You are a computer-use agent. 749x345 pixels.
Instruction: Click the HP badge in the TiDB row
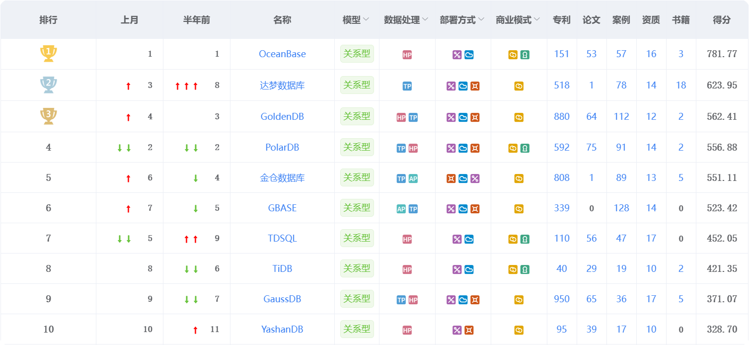[x=407, y=270]
